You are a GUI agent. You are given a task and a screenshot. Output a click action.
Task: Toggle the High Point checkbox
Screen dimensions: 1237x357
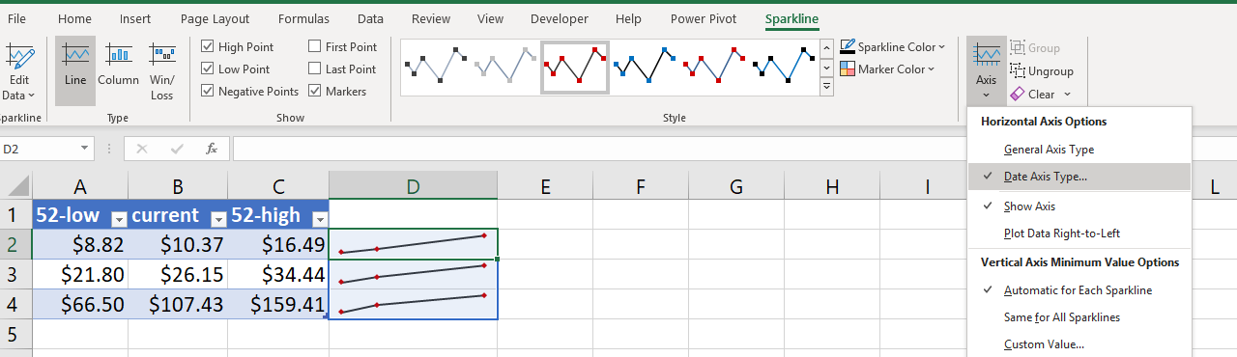pos(208,46)
